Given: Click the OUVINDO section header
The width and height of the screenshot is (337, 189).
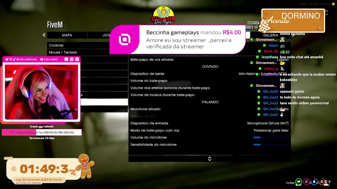Looking at the screenshot, I should click(210, 67).
